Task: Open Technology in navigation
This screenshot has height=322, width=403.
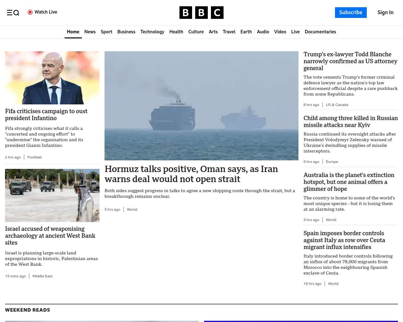Action: tap(152, 32)
